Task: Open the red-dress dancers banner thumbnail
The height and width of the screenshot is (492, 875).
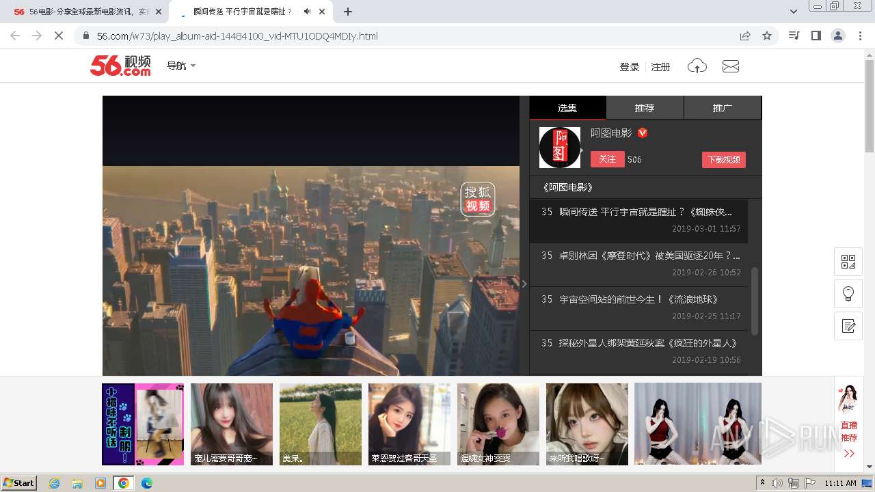Action: point(698,424)
